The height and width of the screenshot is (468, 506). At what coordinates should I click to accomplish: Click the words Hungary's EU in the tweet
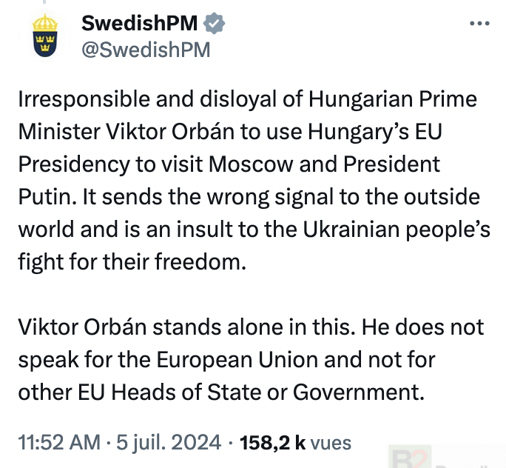(374, 132)
